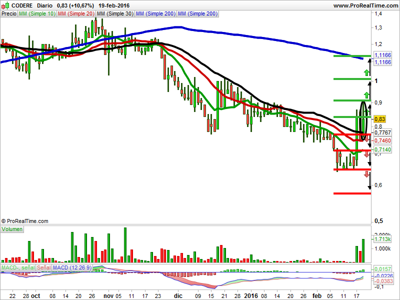Click the 15 date label on time axis

211,296
